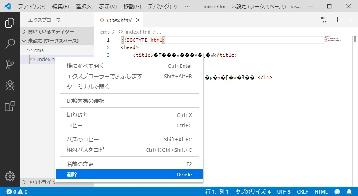Viewport: 358px width, 196px height.
Task: Choose ターミナルで開く in context menu
Action: click(129, 87)
